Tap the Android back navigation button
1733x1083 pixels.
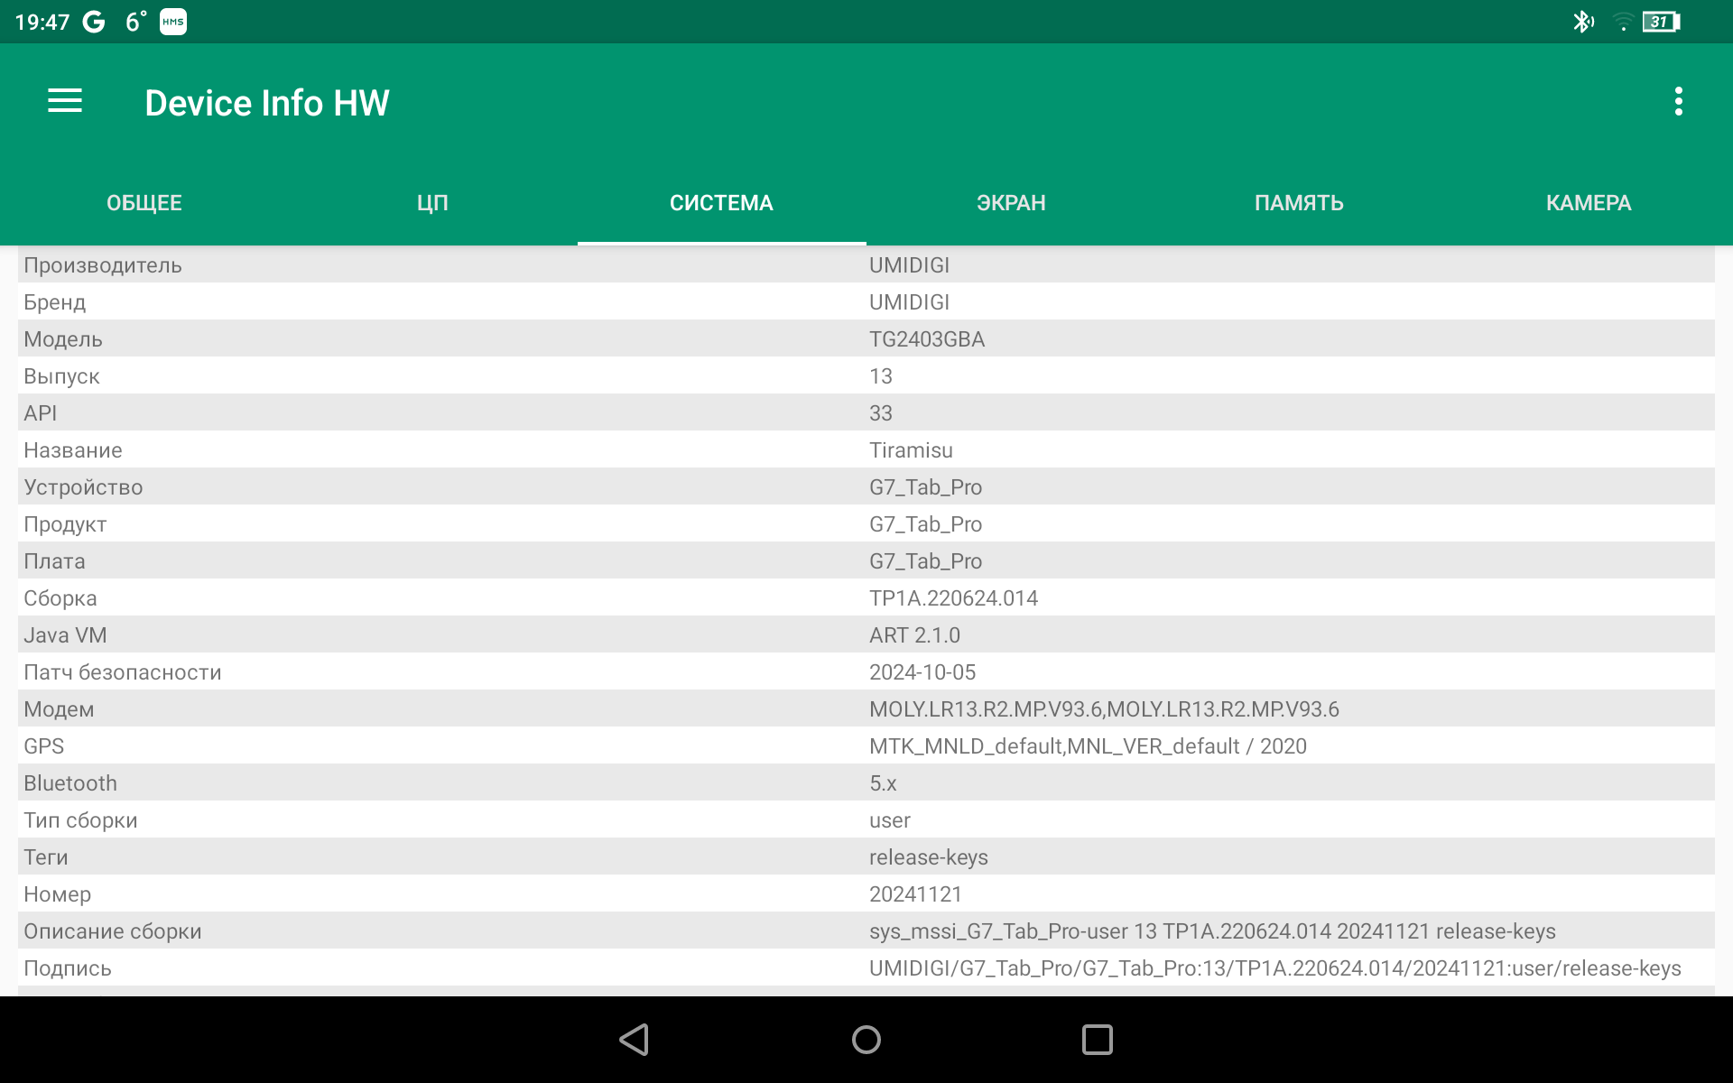pyautogui.click(x=635, y=1040)
